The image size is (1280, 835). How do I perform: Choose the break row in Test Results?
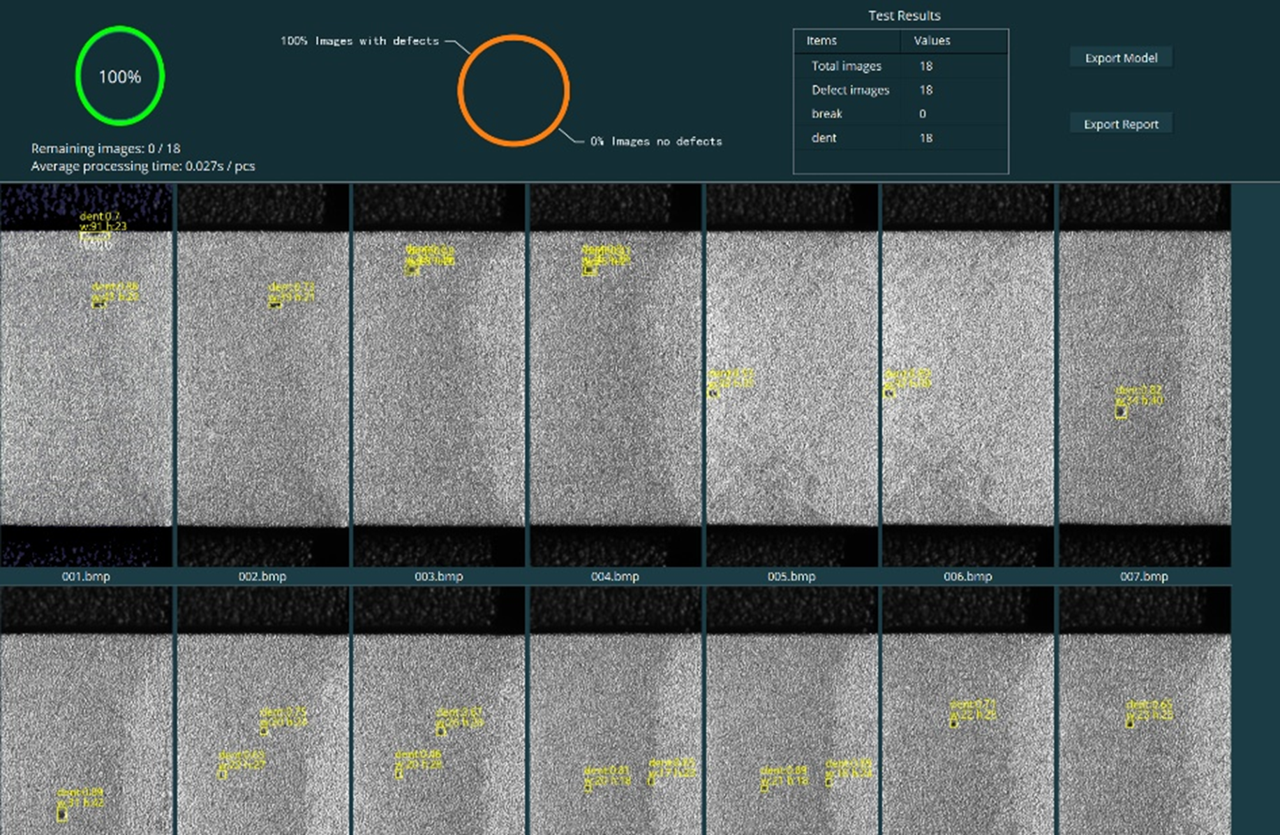coord(900,114)
